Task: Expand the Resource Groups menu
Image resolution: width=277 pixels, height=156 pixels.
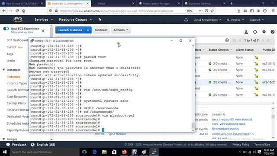Action: click(75, 19)
